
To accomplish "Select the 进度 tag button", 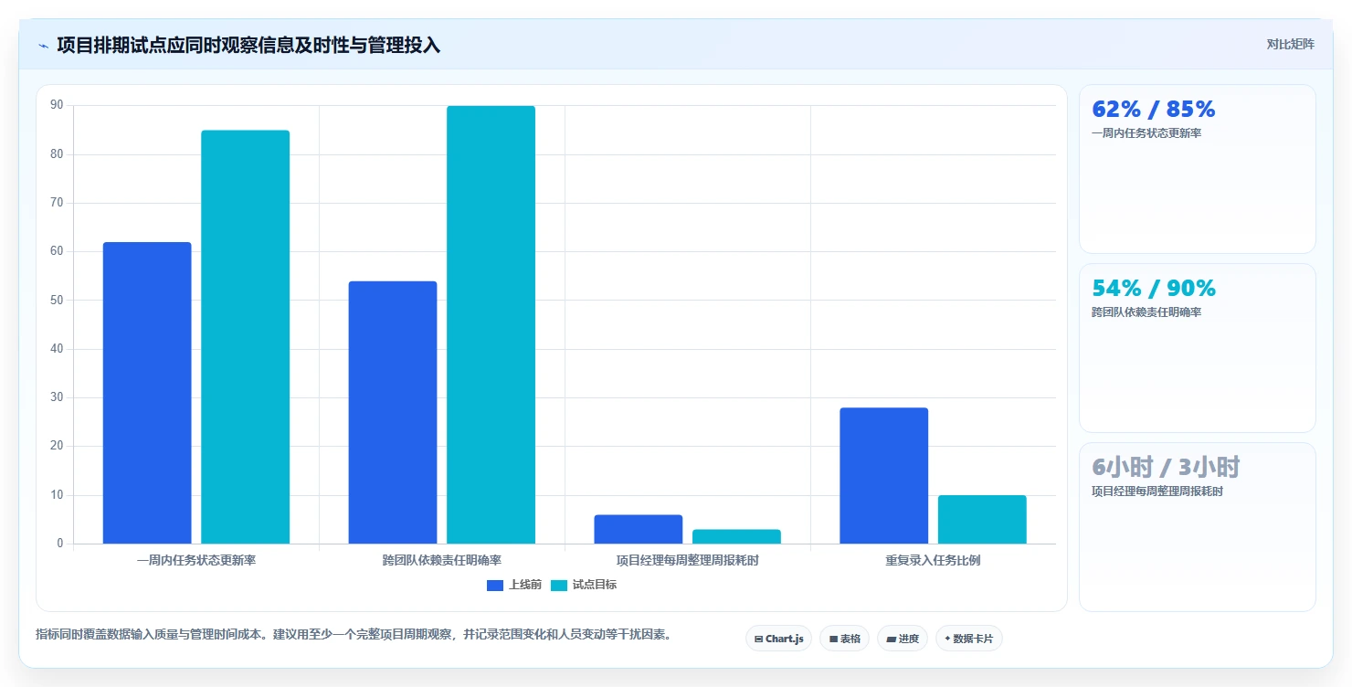I will click(x=902, y=639).
